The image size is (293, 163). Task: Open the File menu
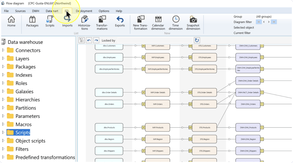[6, 11]
